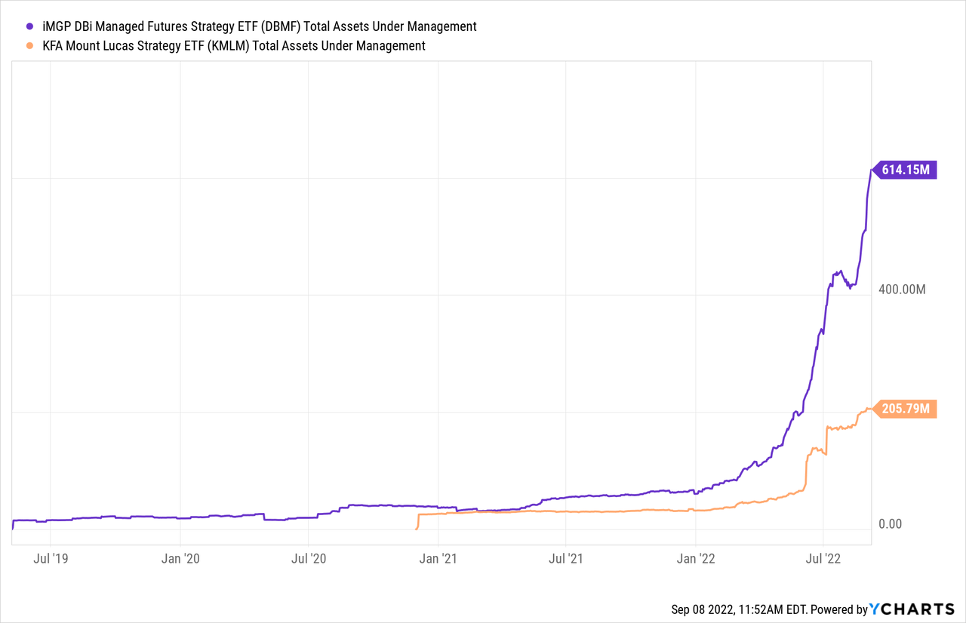This screenshot has height=623, width=966.
Task: Click the Jul '22 x-axis label
Action: [823, 559]
